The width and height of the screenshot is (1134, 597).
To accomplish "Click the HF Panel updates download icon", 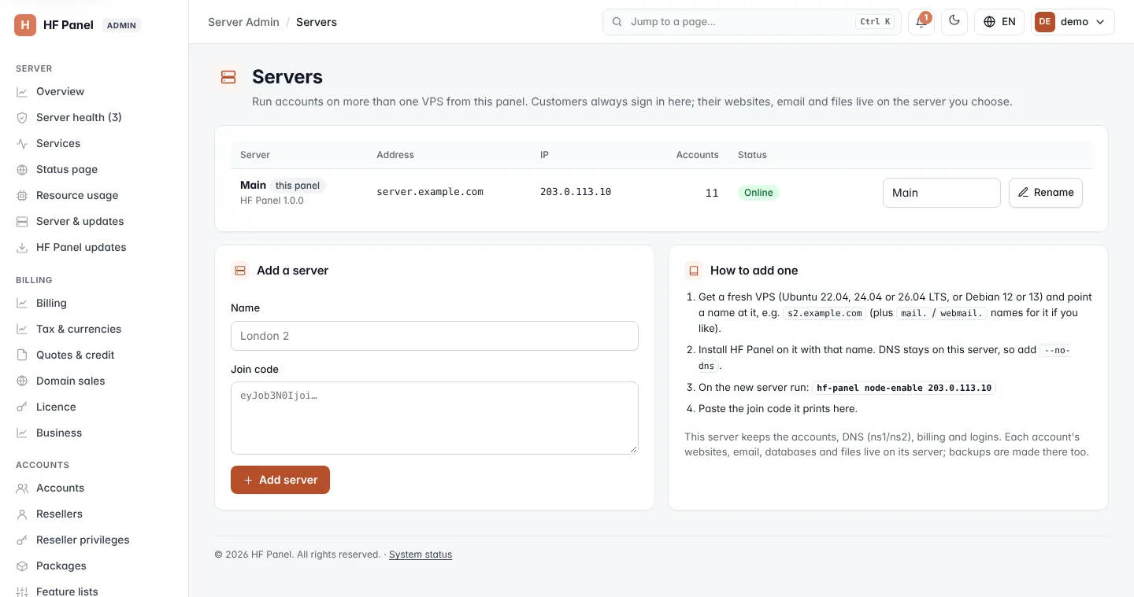I will tap(22, 247).
